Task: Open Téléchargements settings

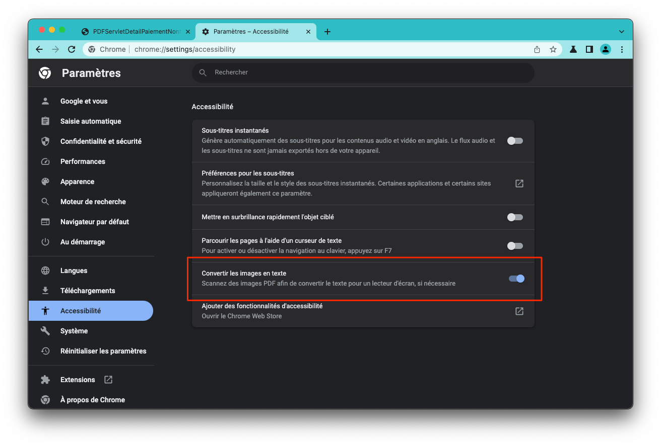Action: click(x=91, y=291)
